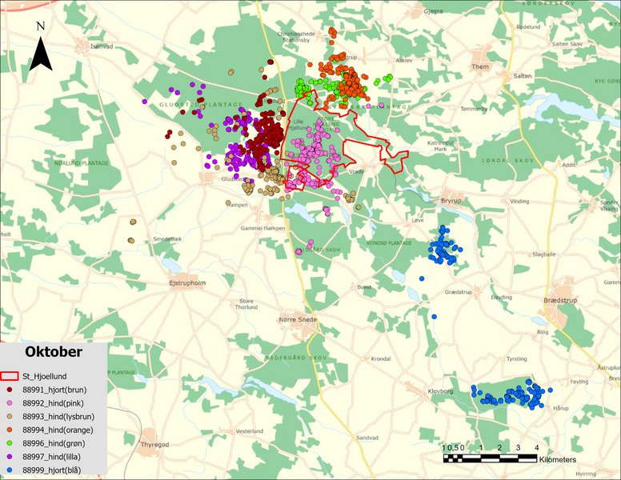This screenshot has height=480, width=621.
Task: Click the Oktober legend title
Action: tap(53, 352)
